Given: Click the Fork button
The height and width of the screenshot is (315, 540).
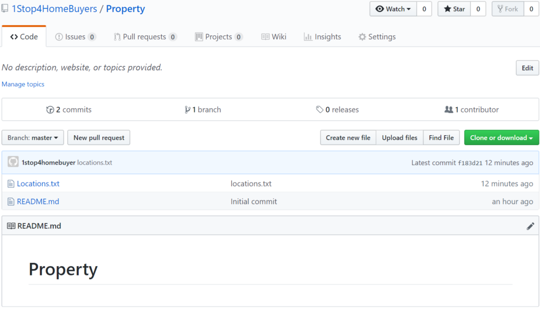Looking at the screenshot, I should [508, 9].
